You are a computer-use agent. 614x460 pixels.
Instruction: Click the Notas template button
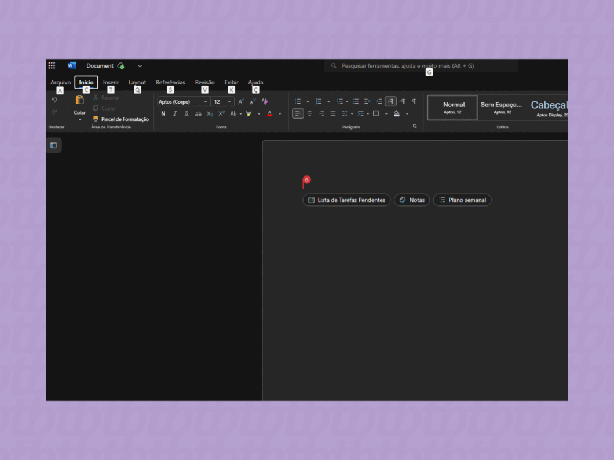point(411,200)
